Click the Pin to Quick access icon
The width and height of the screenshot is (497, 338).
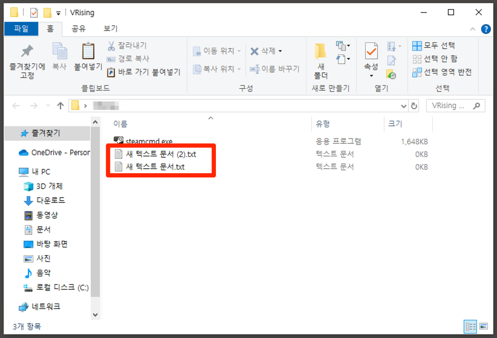click(27, 51)
